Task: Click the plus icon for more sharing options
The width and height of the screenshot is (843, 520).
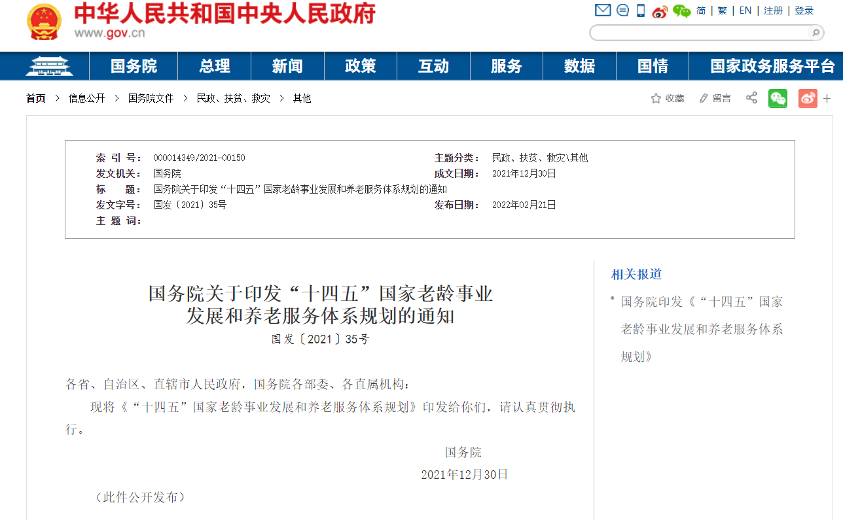Action: 827,97
